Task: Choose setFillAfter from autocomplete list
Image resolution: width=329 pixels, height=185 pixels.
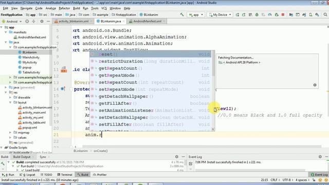Action: pos(150,124)
